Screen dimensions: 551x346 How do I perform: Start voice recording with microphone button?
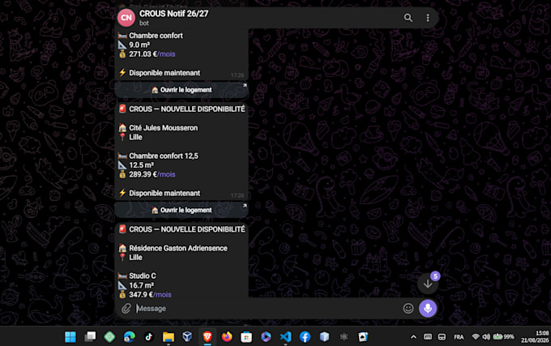[428, 308]
